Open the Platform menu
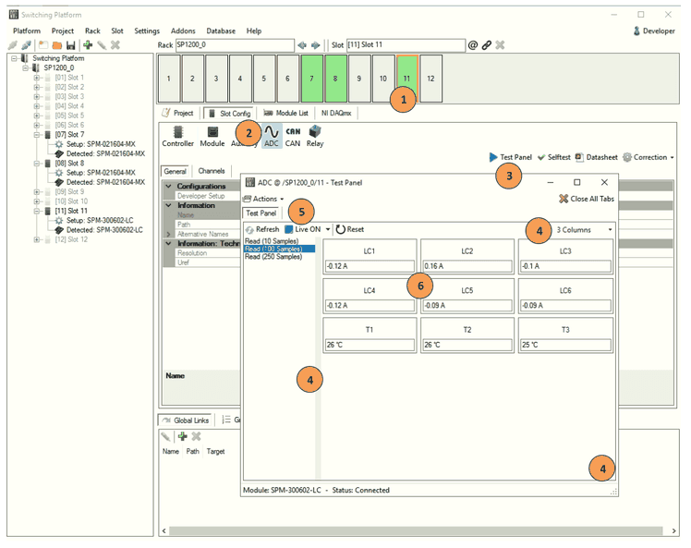This screenshot has height=548, width=691. (x=27, y=30)
